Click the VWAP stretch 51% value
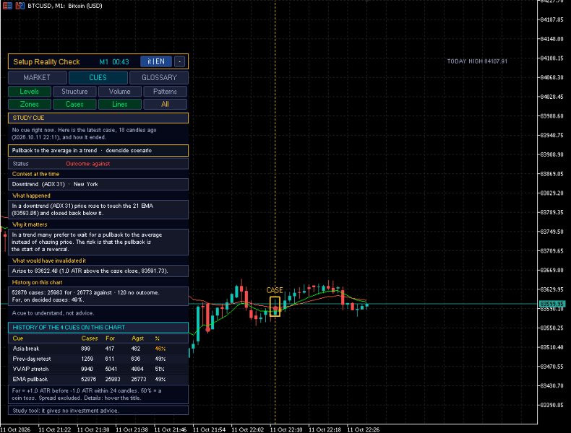 tap(160, 369)
